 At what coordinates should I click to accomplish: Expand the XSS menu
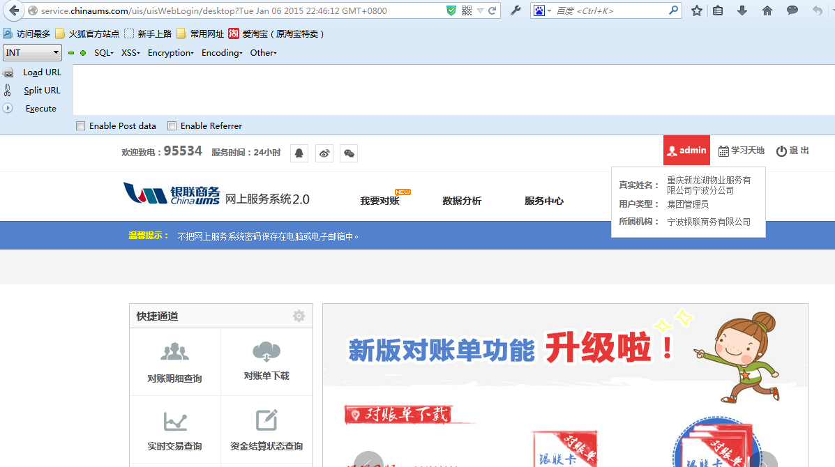pos(130,53)
